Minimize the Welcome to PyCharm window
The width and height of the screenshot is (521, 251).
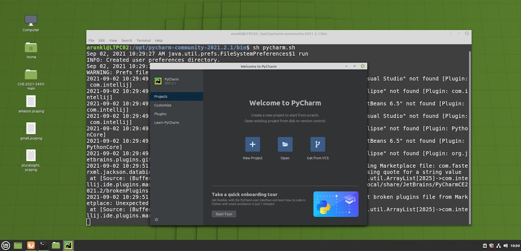(x=346, y=66)
